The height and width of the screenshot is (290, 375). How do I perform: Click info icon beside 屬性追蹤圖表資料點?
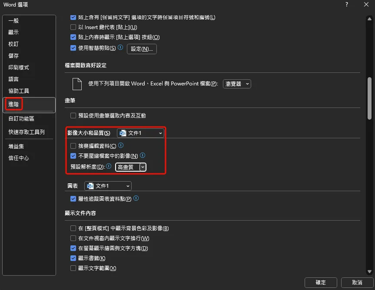pyautogui.click(x=136, y=198)
